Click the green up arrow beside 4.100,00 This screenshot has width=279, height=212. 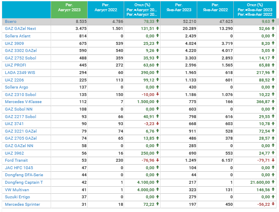pyautogui.click(x=157, y=182)
